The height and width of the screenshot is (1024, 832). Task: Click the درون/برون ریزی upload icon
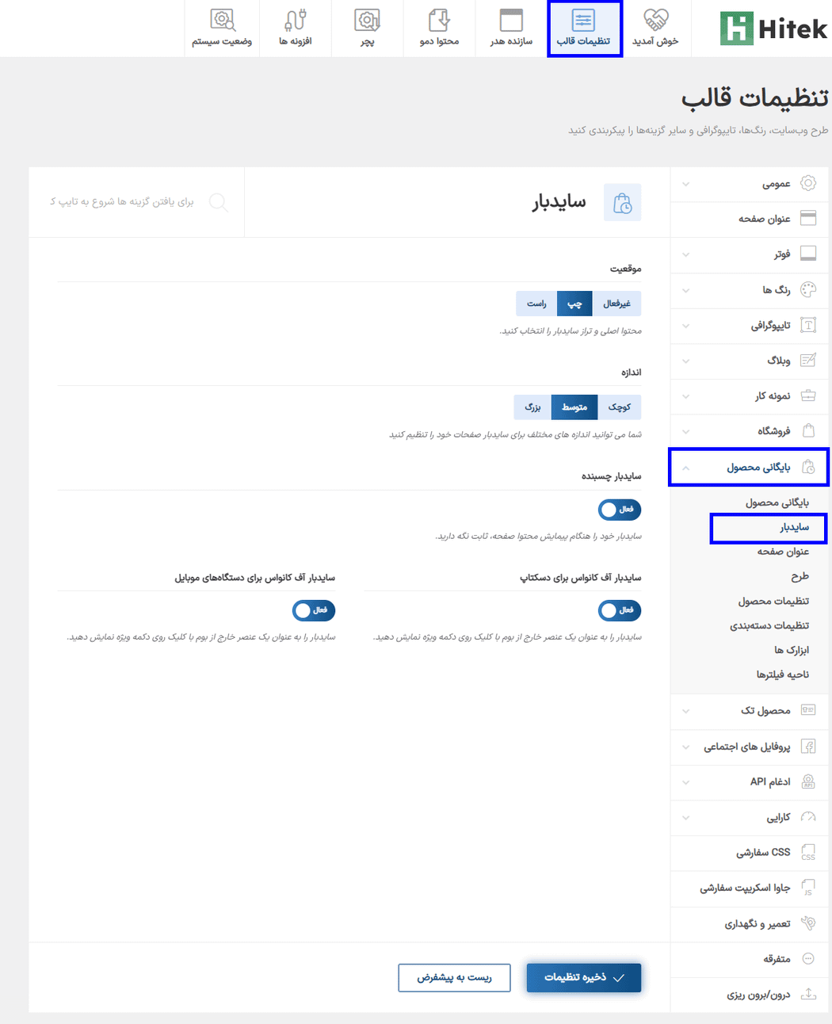[x=808, y=994]
